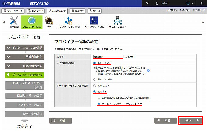The width and height of the screenshot is (207, 131).
Task: Select IPv4 over IPv6 トンネルの設定 step
Action: 25,85
